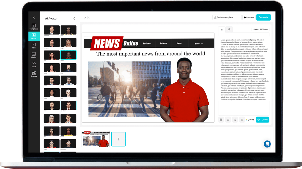Open the voice settings gear
Image resolution: width=302 pixels, height=169 pixels.
coord(221,120)
